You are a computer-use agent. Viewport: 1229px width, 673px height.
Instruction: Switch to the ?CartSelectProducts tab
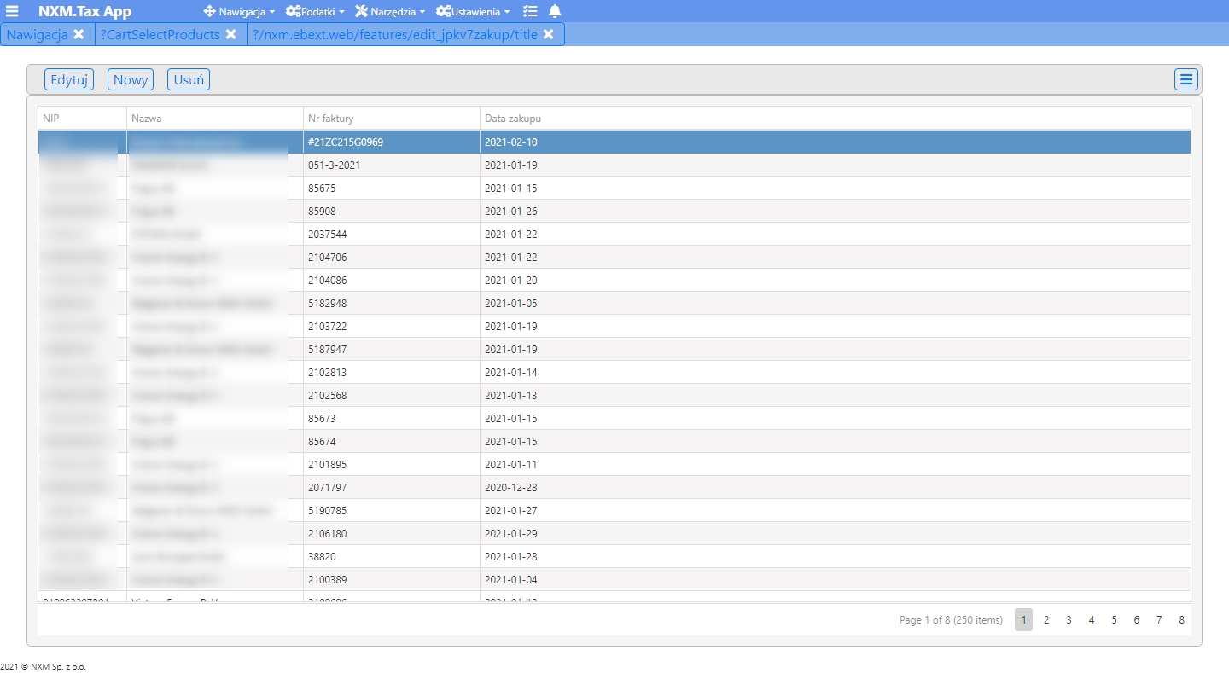pos(160,34)
